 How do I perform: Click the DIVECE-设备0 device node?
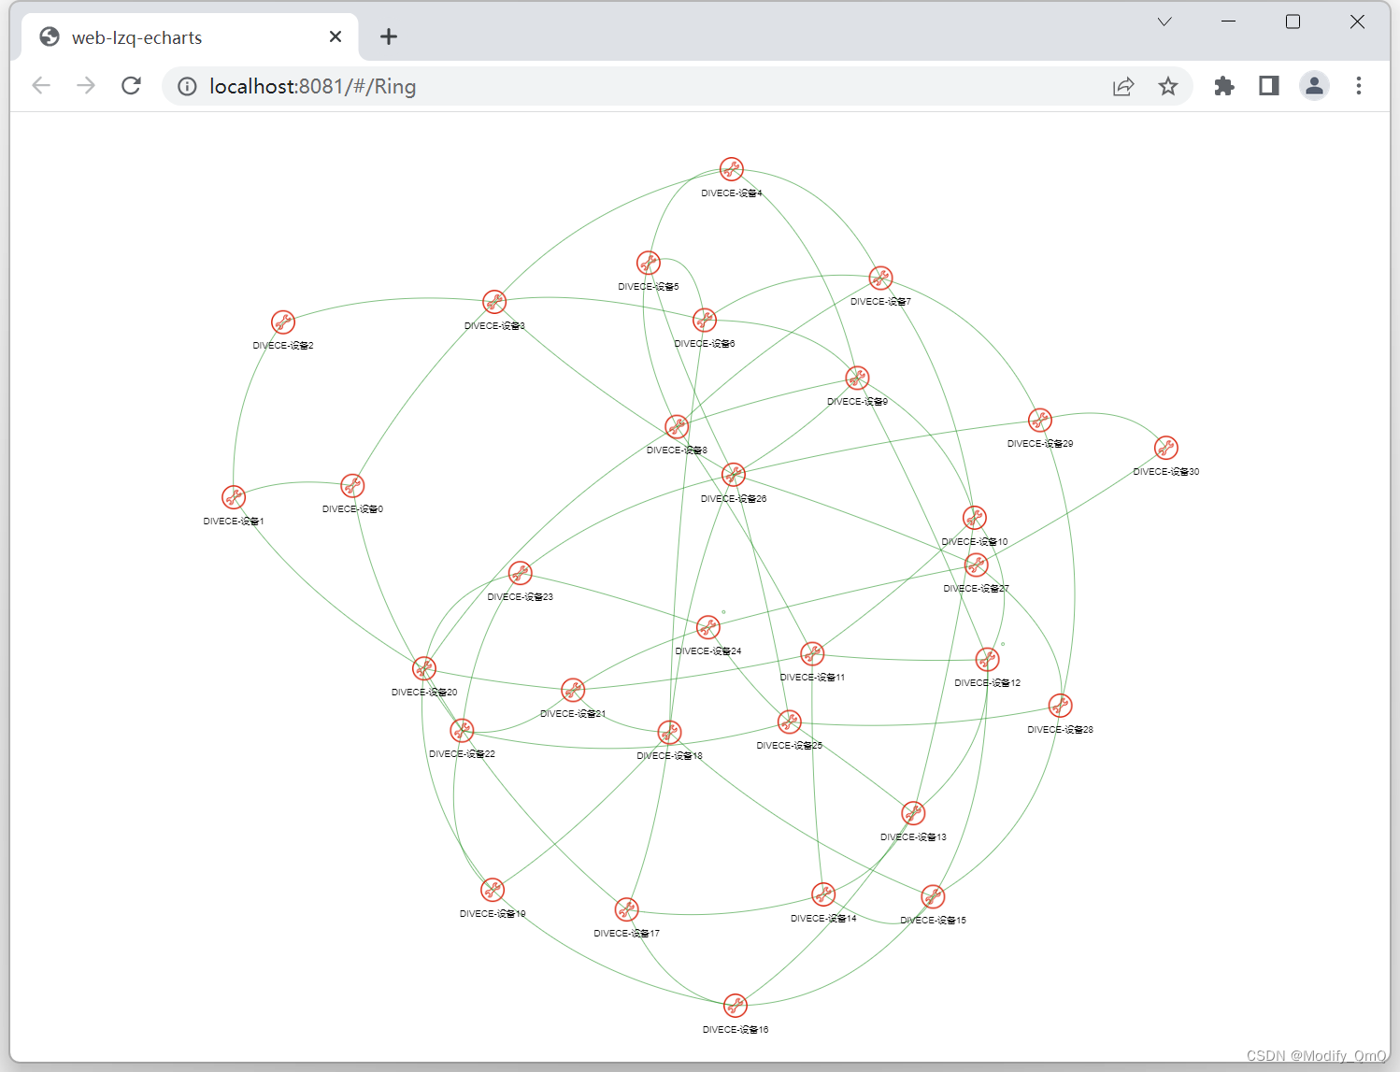point(352,485)
